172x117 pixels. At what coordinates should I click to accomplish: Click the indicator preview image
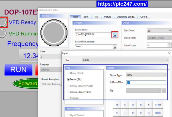tap(54, 33)
